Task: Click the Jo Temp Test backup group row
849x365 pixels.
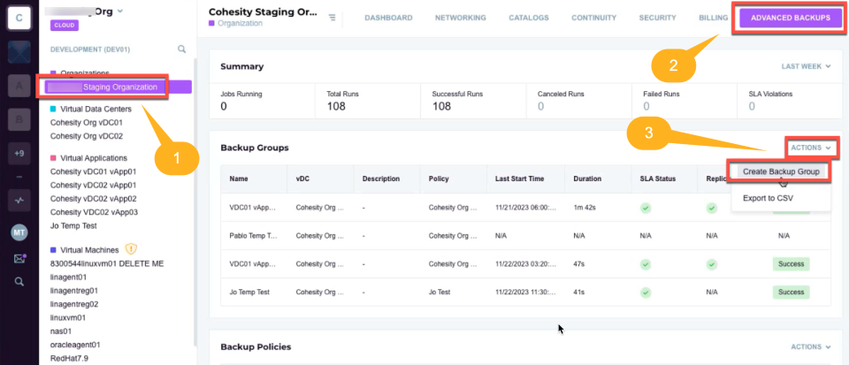Action: [x=524, y=292]
